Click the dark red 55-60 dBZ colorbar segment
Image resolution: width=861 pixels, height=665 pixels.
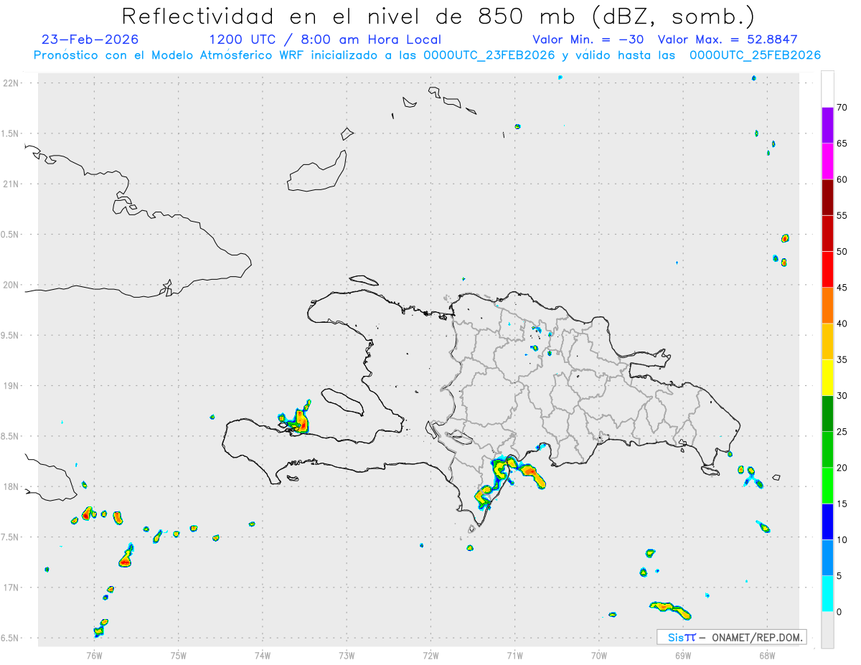(x=827, y=197)
